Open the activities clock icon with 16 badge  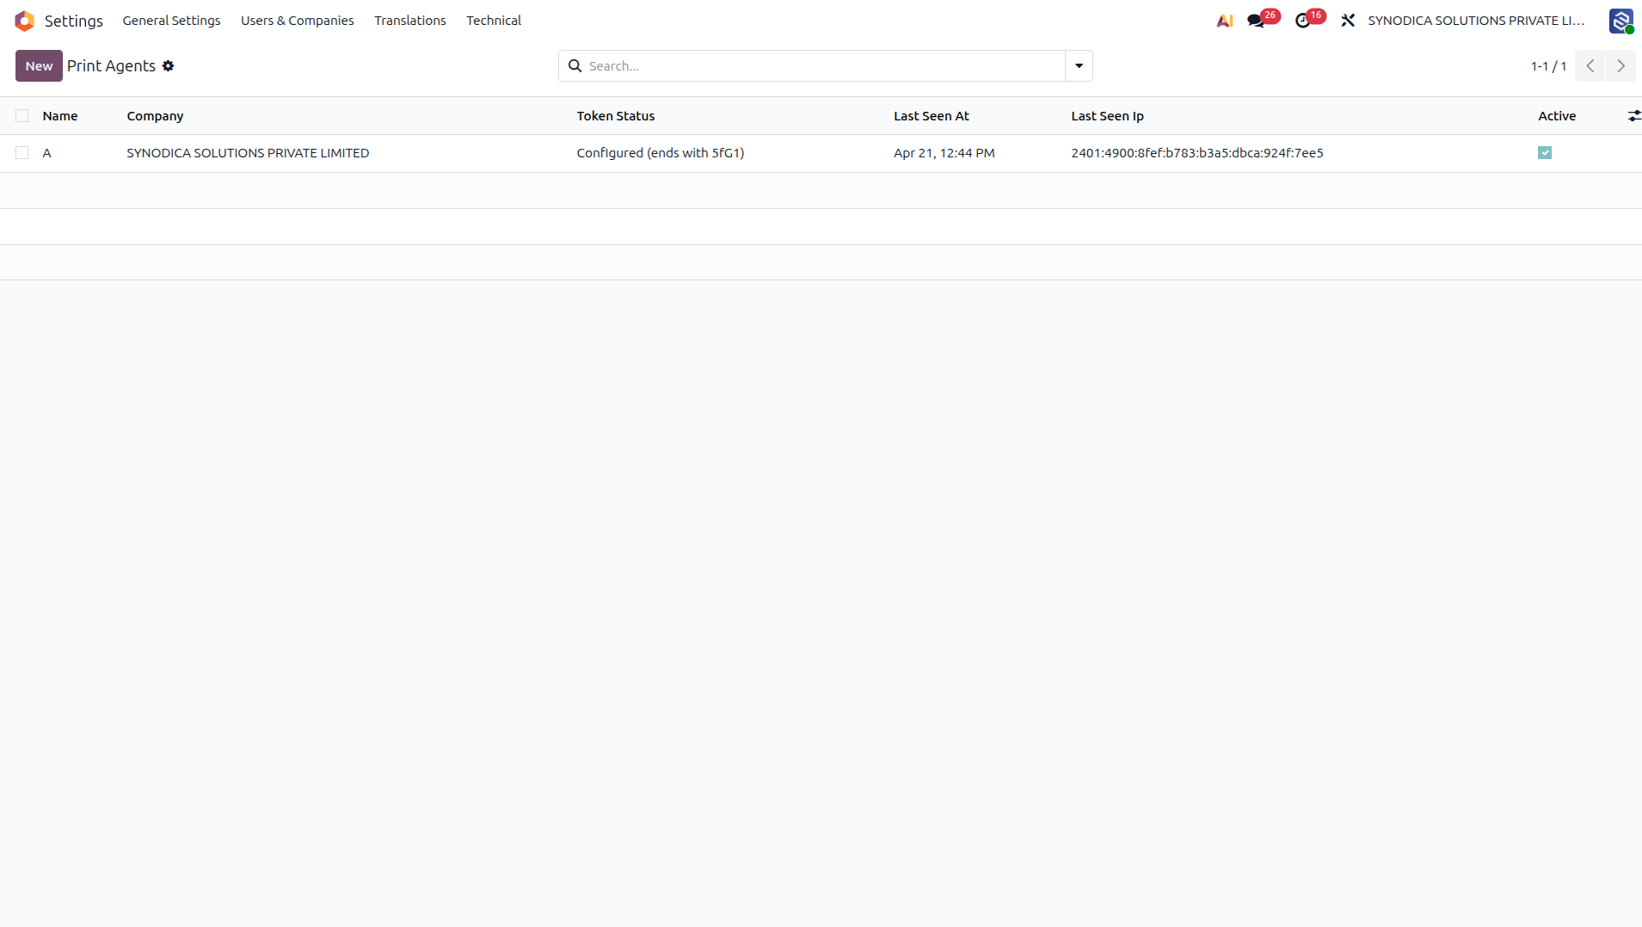[1309, 19]
